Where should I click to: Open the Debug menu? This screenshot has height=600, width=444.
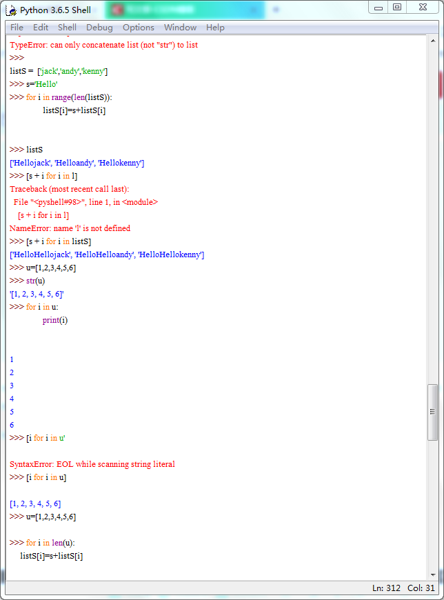point(99,28)
